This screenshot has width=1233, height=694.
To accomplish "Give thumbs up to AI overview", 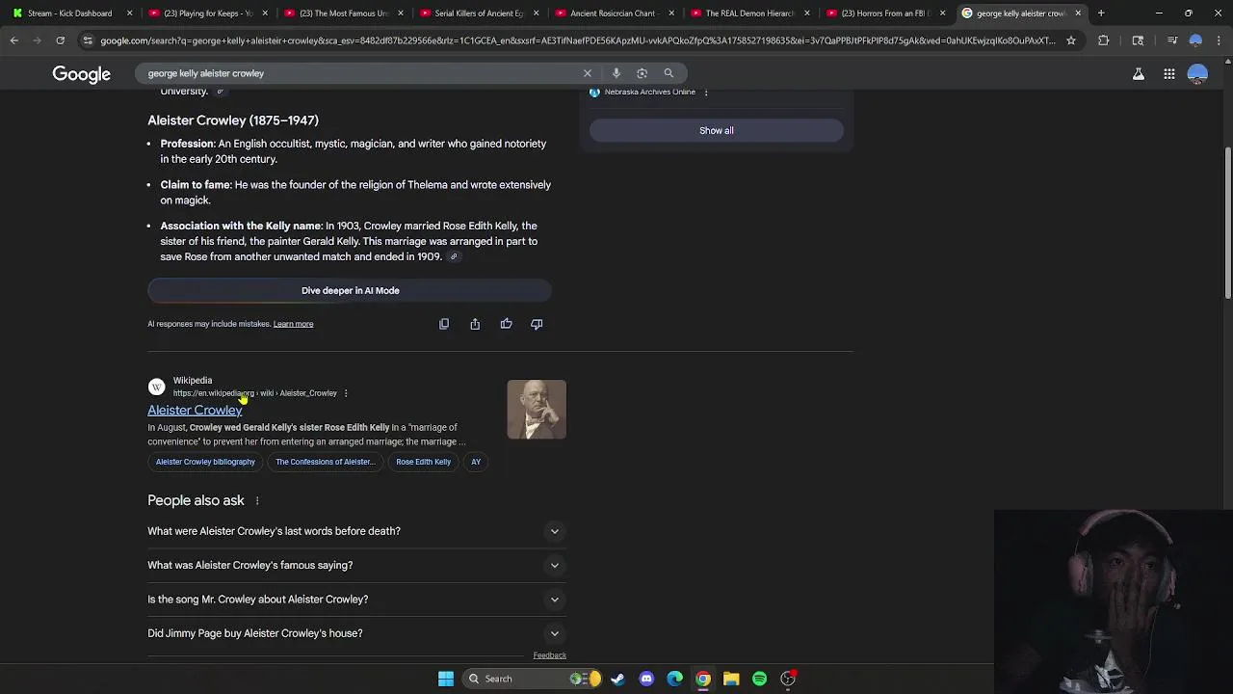I will click(x=506, y=324).
